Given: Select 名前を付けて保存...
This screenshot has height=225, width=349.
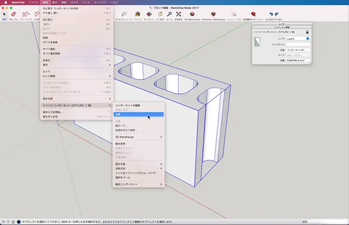Looking at the screenshot, I should coord(138,130).
